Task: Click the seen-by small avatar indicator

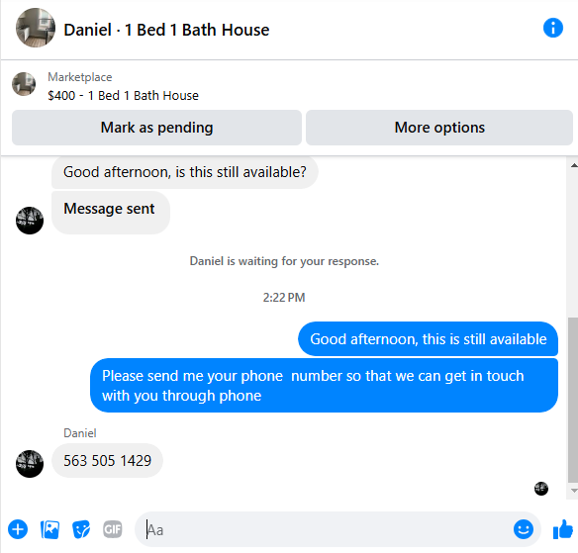Action: point(541,489)
